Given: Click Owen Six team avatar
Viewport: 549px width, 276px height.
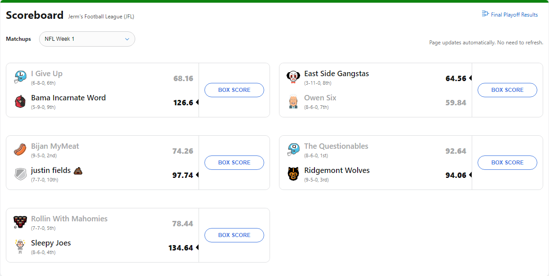Looking at the screenshot, I should click(x=293, y=101).
